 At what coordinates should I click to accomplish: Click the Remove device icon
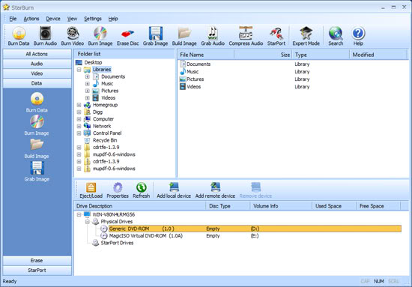255,190
